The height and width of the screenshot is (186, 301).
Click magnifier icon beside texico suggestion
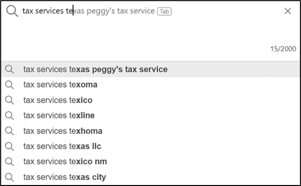point(9,100)
